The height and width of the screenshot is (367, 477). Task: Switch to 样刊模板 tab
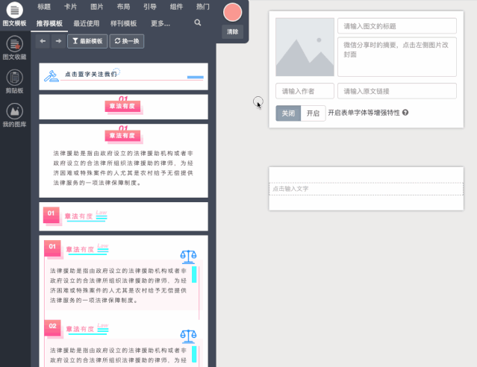point(123,23)
